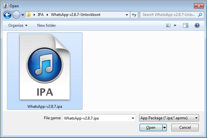Screen dimensions: 207x138
Task: Navigate to the IPA folder breadcrumb
Action: click(x=40, y=15)
